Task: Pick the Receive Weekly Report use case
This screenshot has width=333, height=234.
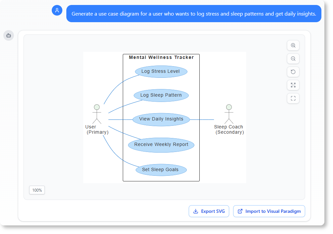Action: point(161,145)
